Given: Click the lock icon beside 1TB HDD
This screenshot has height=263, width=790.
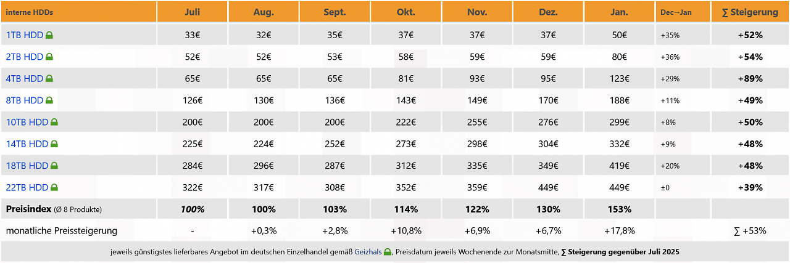Looking at the screenshot, I should coord(49,35).
